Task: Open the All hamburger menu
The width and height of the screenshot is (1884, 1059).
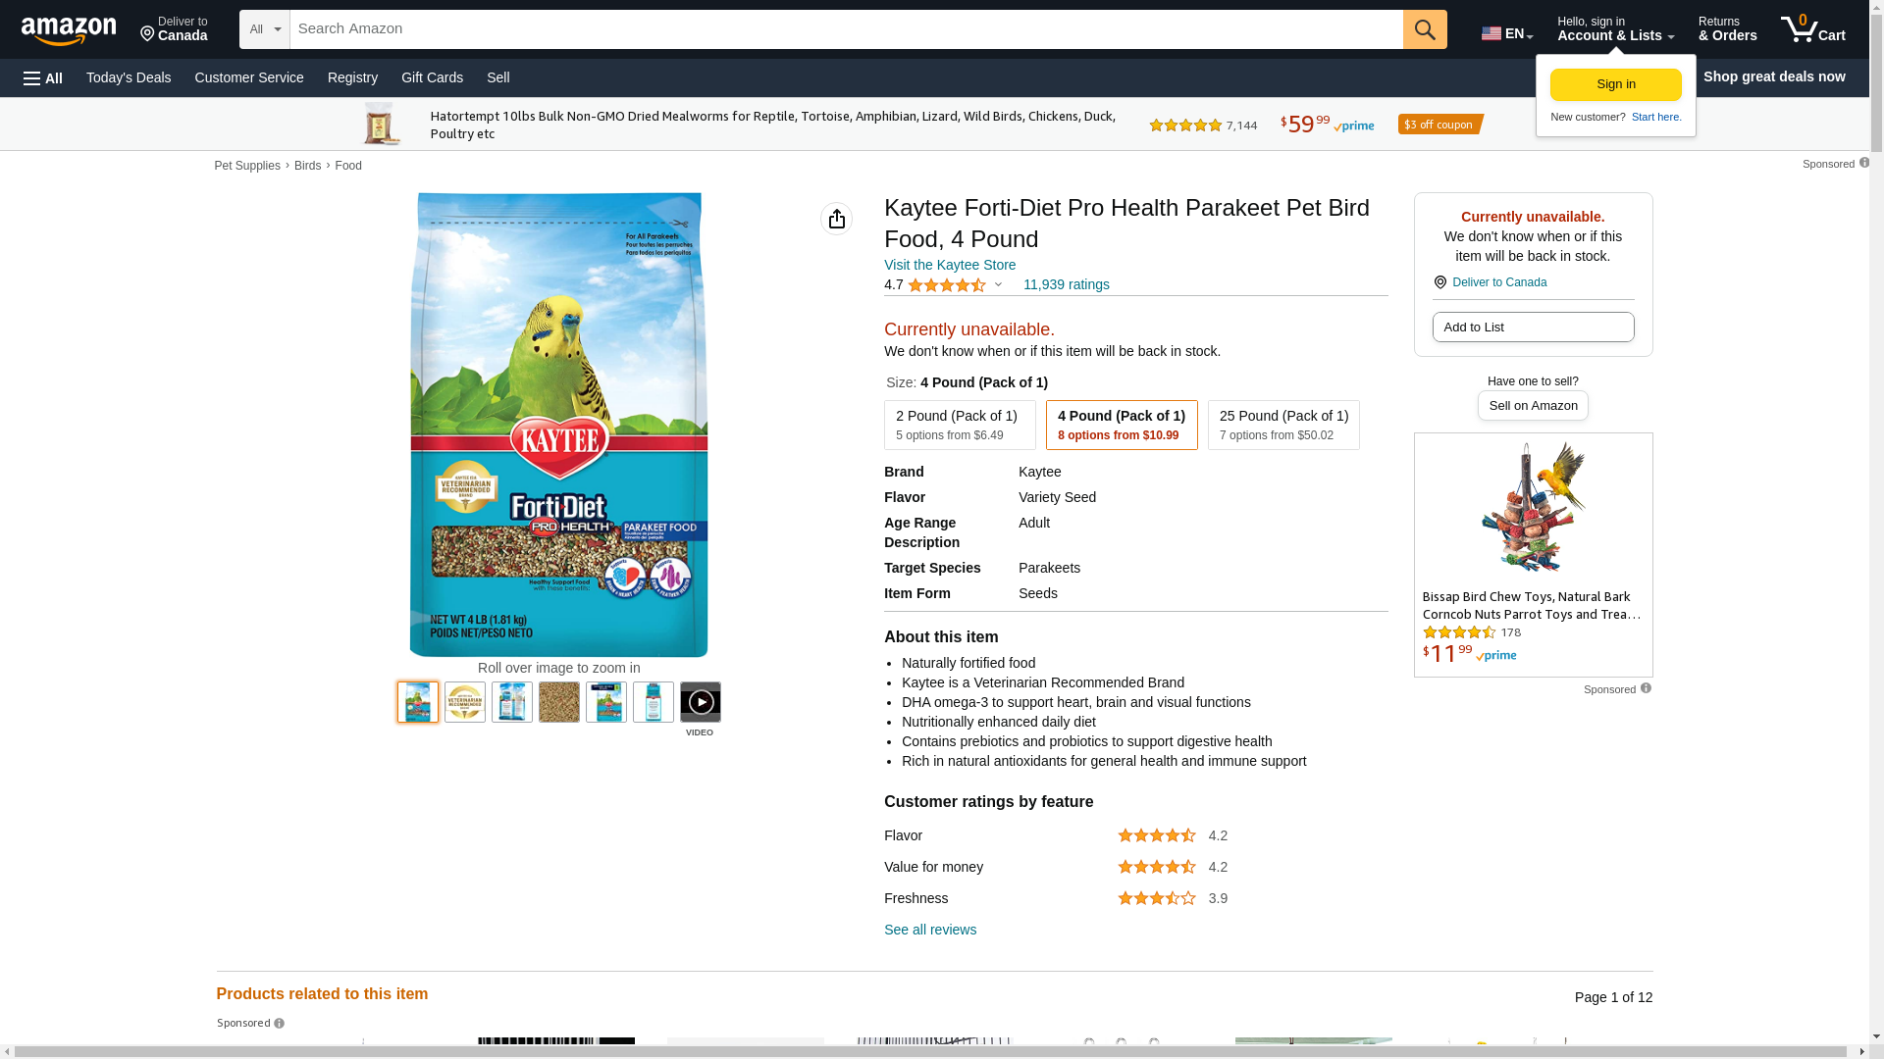Action: pyautogui.click(x=43, y=77)
